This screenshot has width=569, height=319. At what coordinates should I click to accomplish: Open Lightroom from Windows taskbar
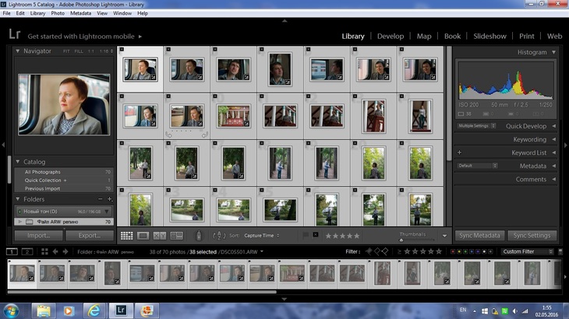point(121,310)
